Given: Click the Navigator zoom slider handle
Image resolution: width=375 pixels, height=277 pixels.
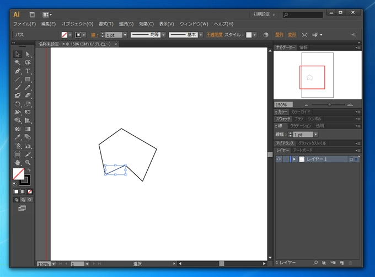Looking at the screenshot, I should pyautogui.click(x=330, y=104).
